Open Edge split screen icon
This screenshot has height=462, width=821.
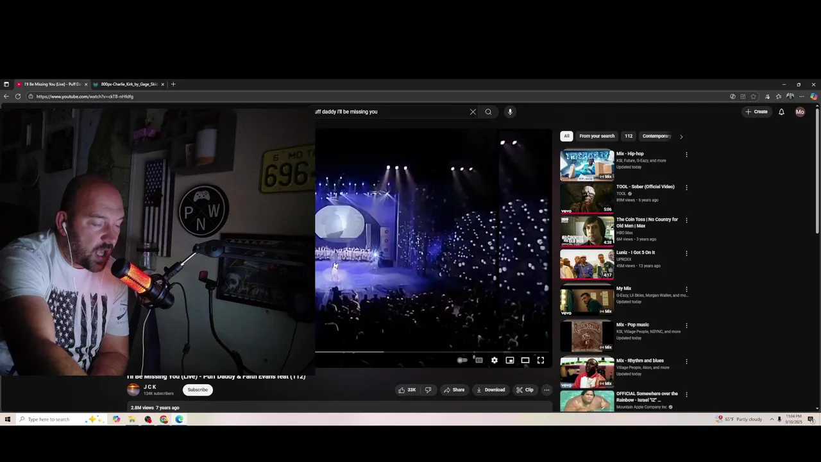(x=743, y=96)
